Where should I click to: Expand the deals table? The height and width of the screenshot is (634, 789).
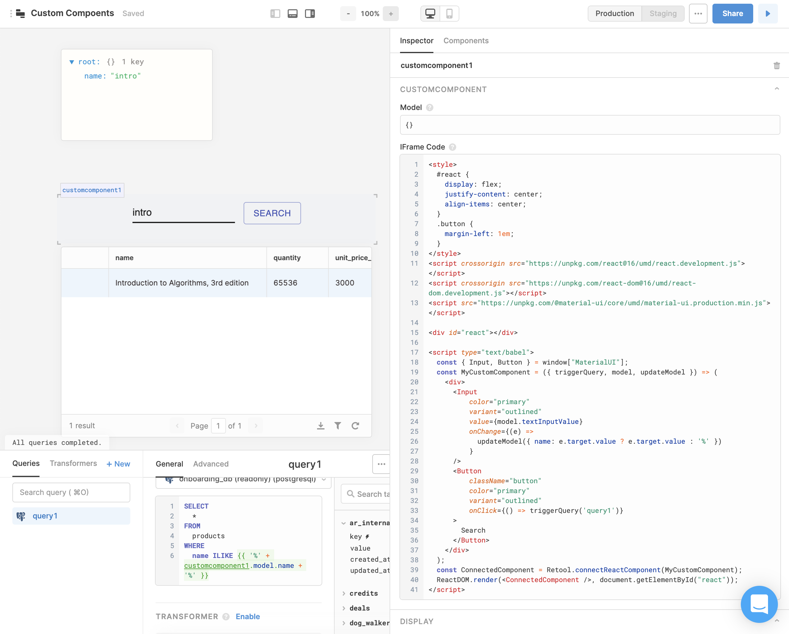[344, 608]
